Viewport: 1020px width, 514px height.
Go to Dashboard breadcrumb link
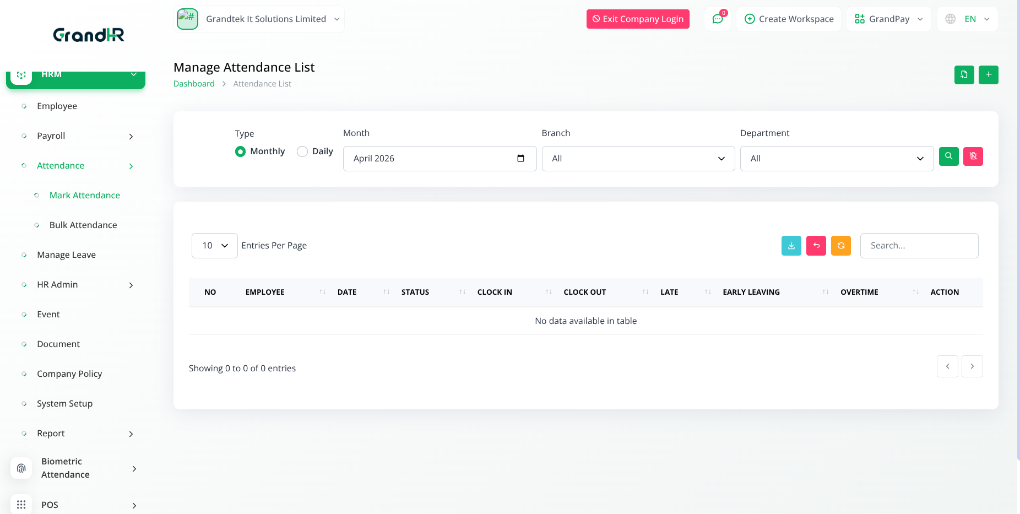194,84
